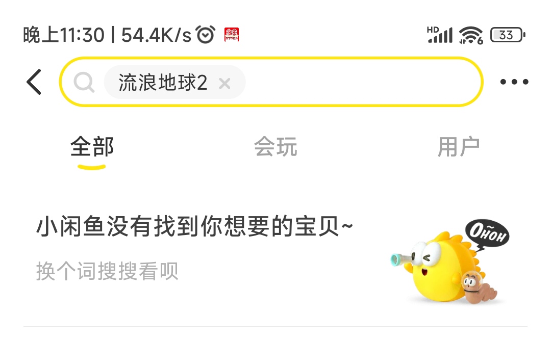The height and width of the screenshot is (340, 551).
Task: Remove the 流浪地球2 search tag
Action: [x=224, y=83]
